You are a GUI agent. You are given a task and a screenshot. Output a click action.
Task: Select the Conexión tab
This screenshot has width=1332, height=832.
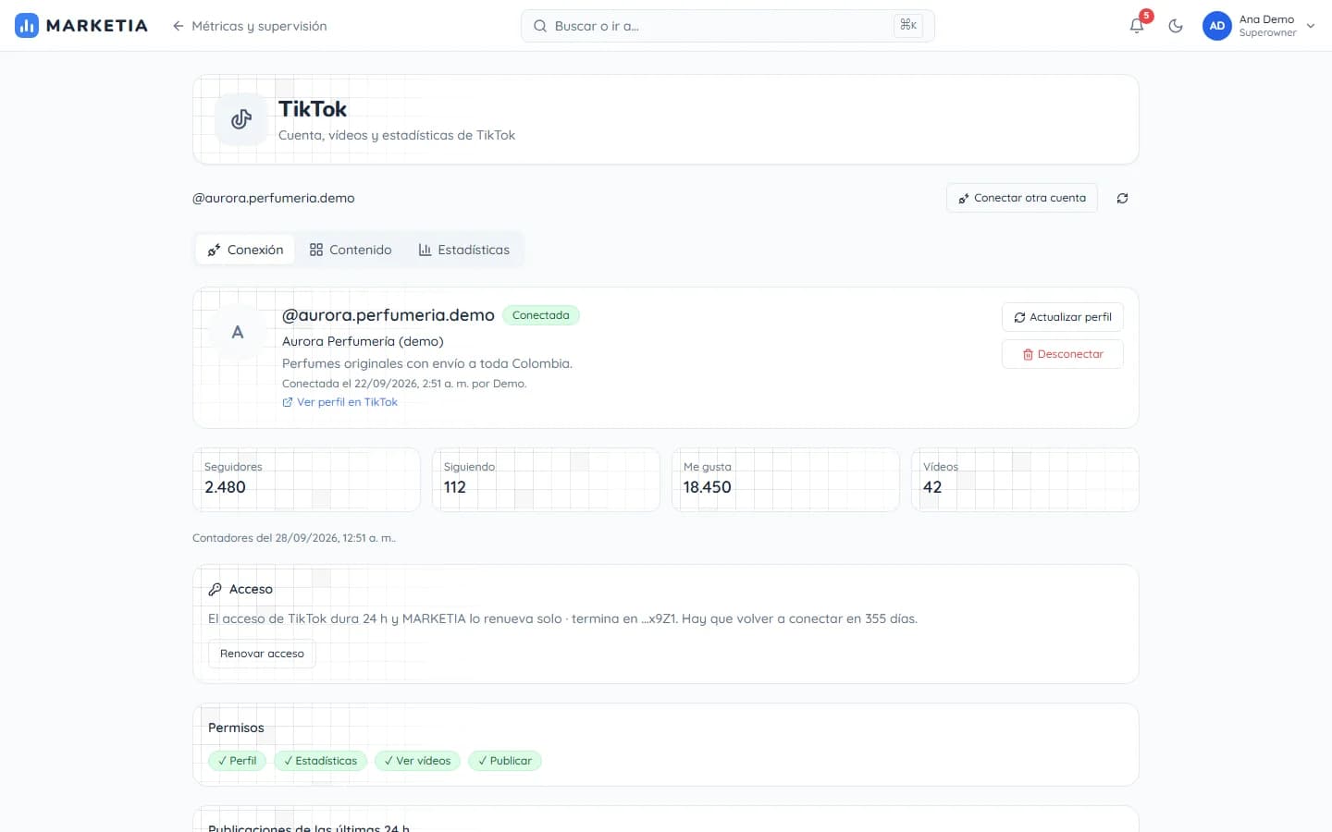click(245, 250)
